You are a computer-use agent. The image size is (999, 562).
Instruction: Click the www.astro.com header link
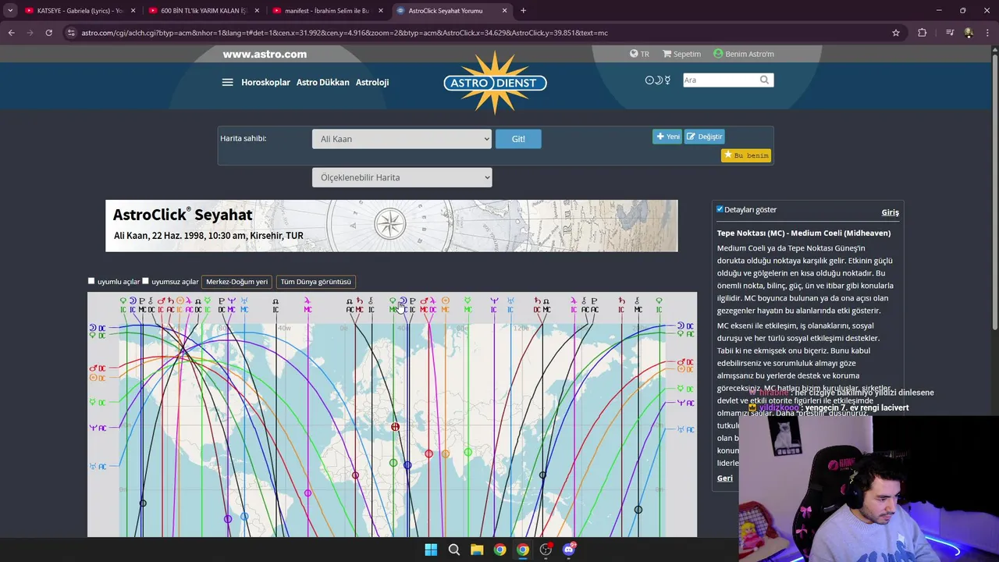265,54
